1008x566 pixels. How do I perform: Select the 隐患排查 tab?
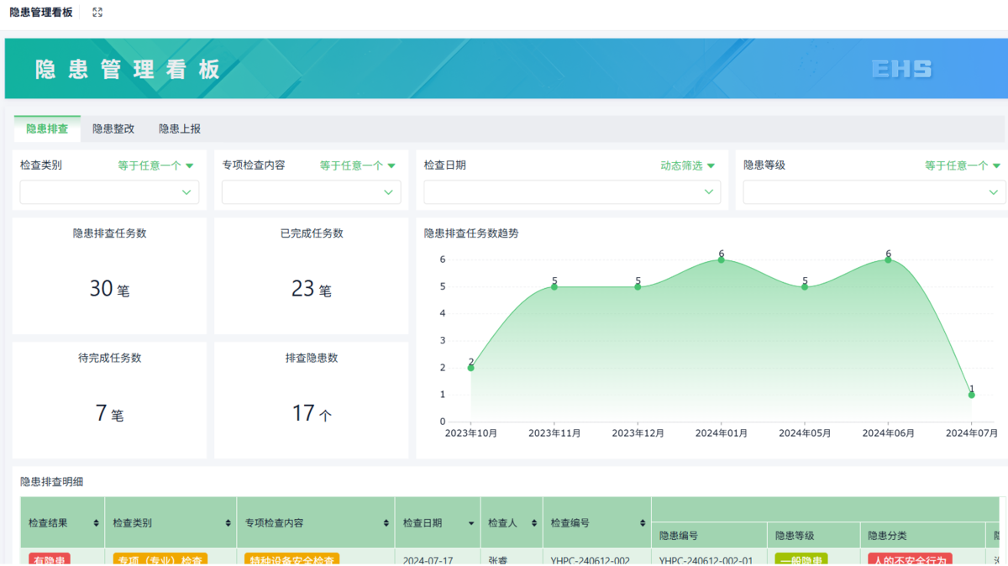[x=47, y=128]
